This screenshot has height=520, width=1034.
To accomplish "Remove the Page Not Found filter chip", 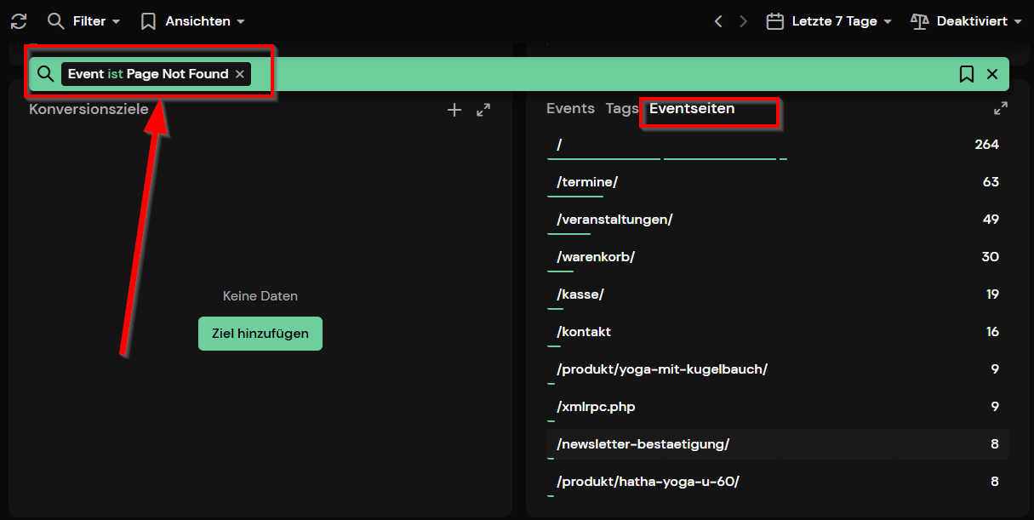I will [x=240, y=74].
